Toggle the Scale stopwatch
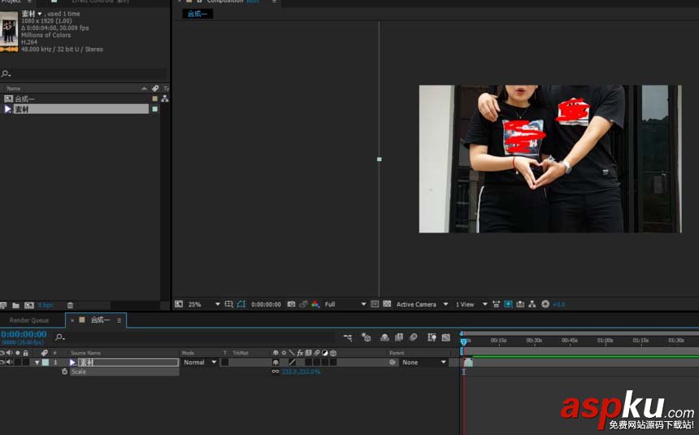The width and height of the screenshot is (699, 435). [x=65, y=372]
